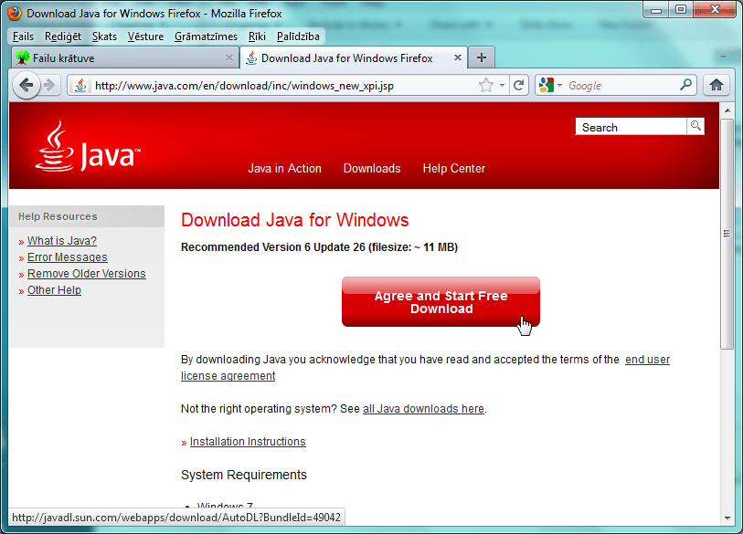Click the page scrollbar down arrow

pos(727,518)
